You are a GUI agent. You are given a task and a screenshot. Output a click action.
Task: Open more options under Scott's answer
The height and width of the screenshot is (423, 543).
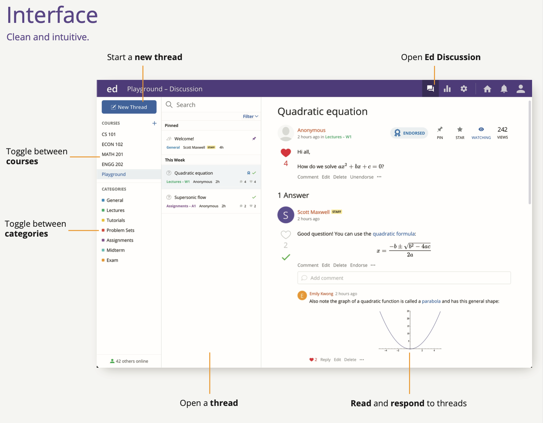pyautogui.click(x=373, y=265)
